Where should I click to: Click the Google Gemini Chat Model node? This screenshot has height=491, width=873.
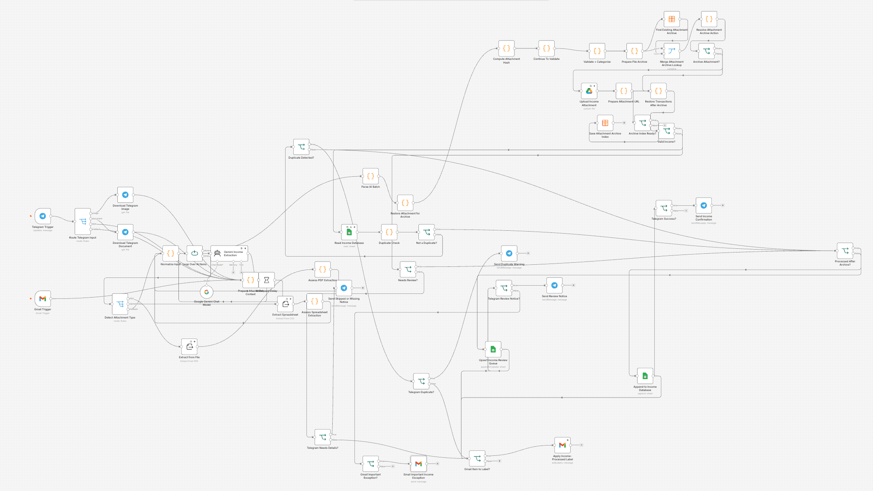coord(207,292)
